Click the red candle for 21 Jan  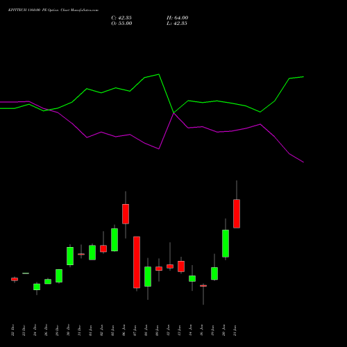click(237, 214)
